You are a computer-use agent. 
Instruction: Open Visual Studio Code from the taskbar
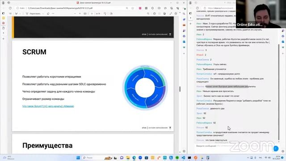tap(183, 158)
